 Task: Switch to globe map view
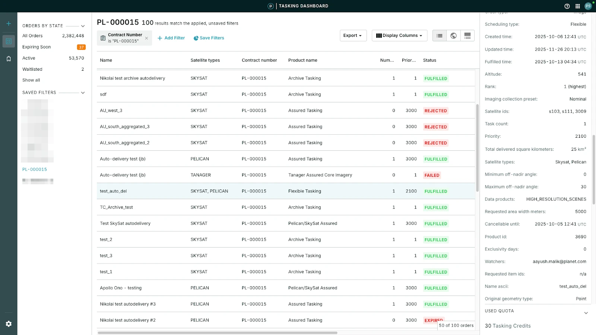click(453, 36)
